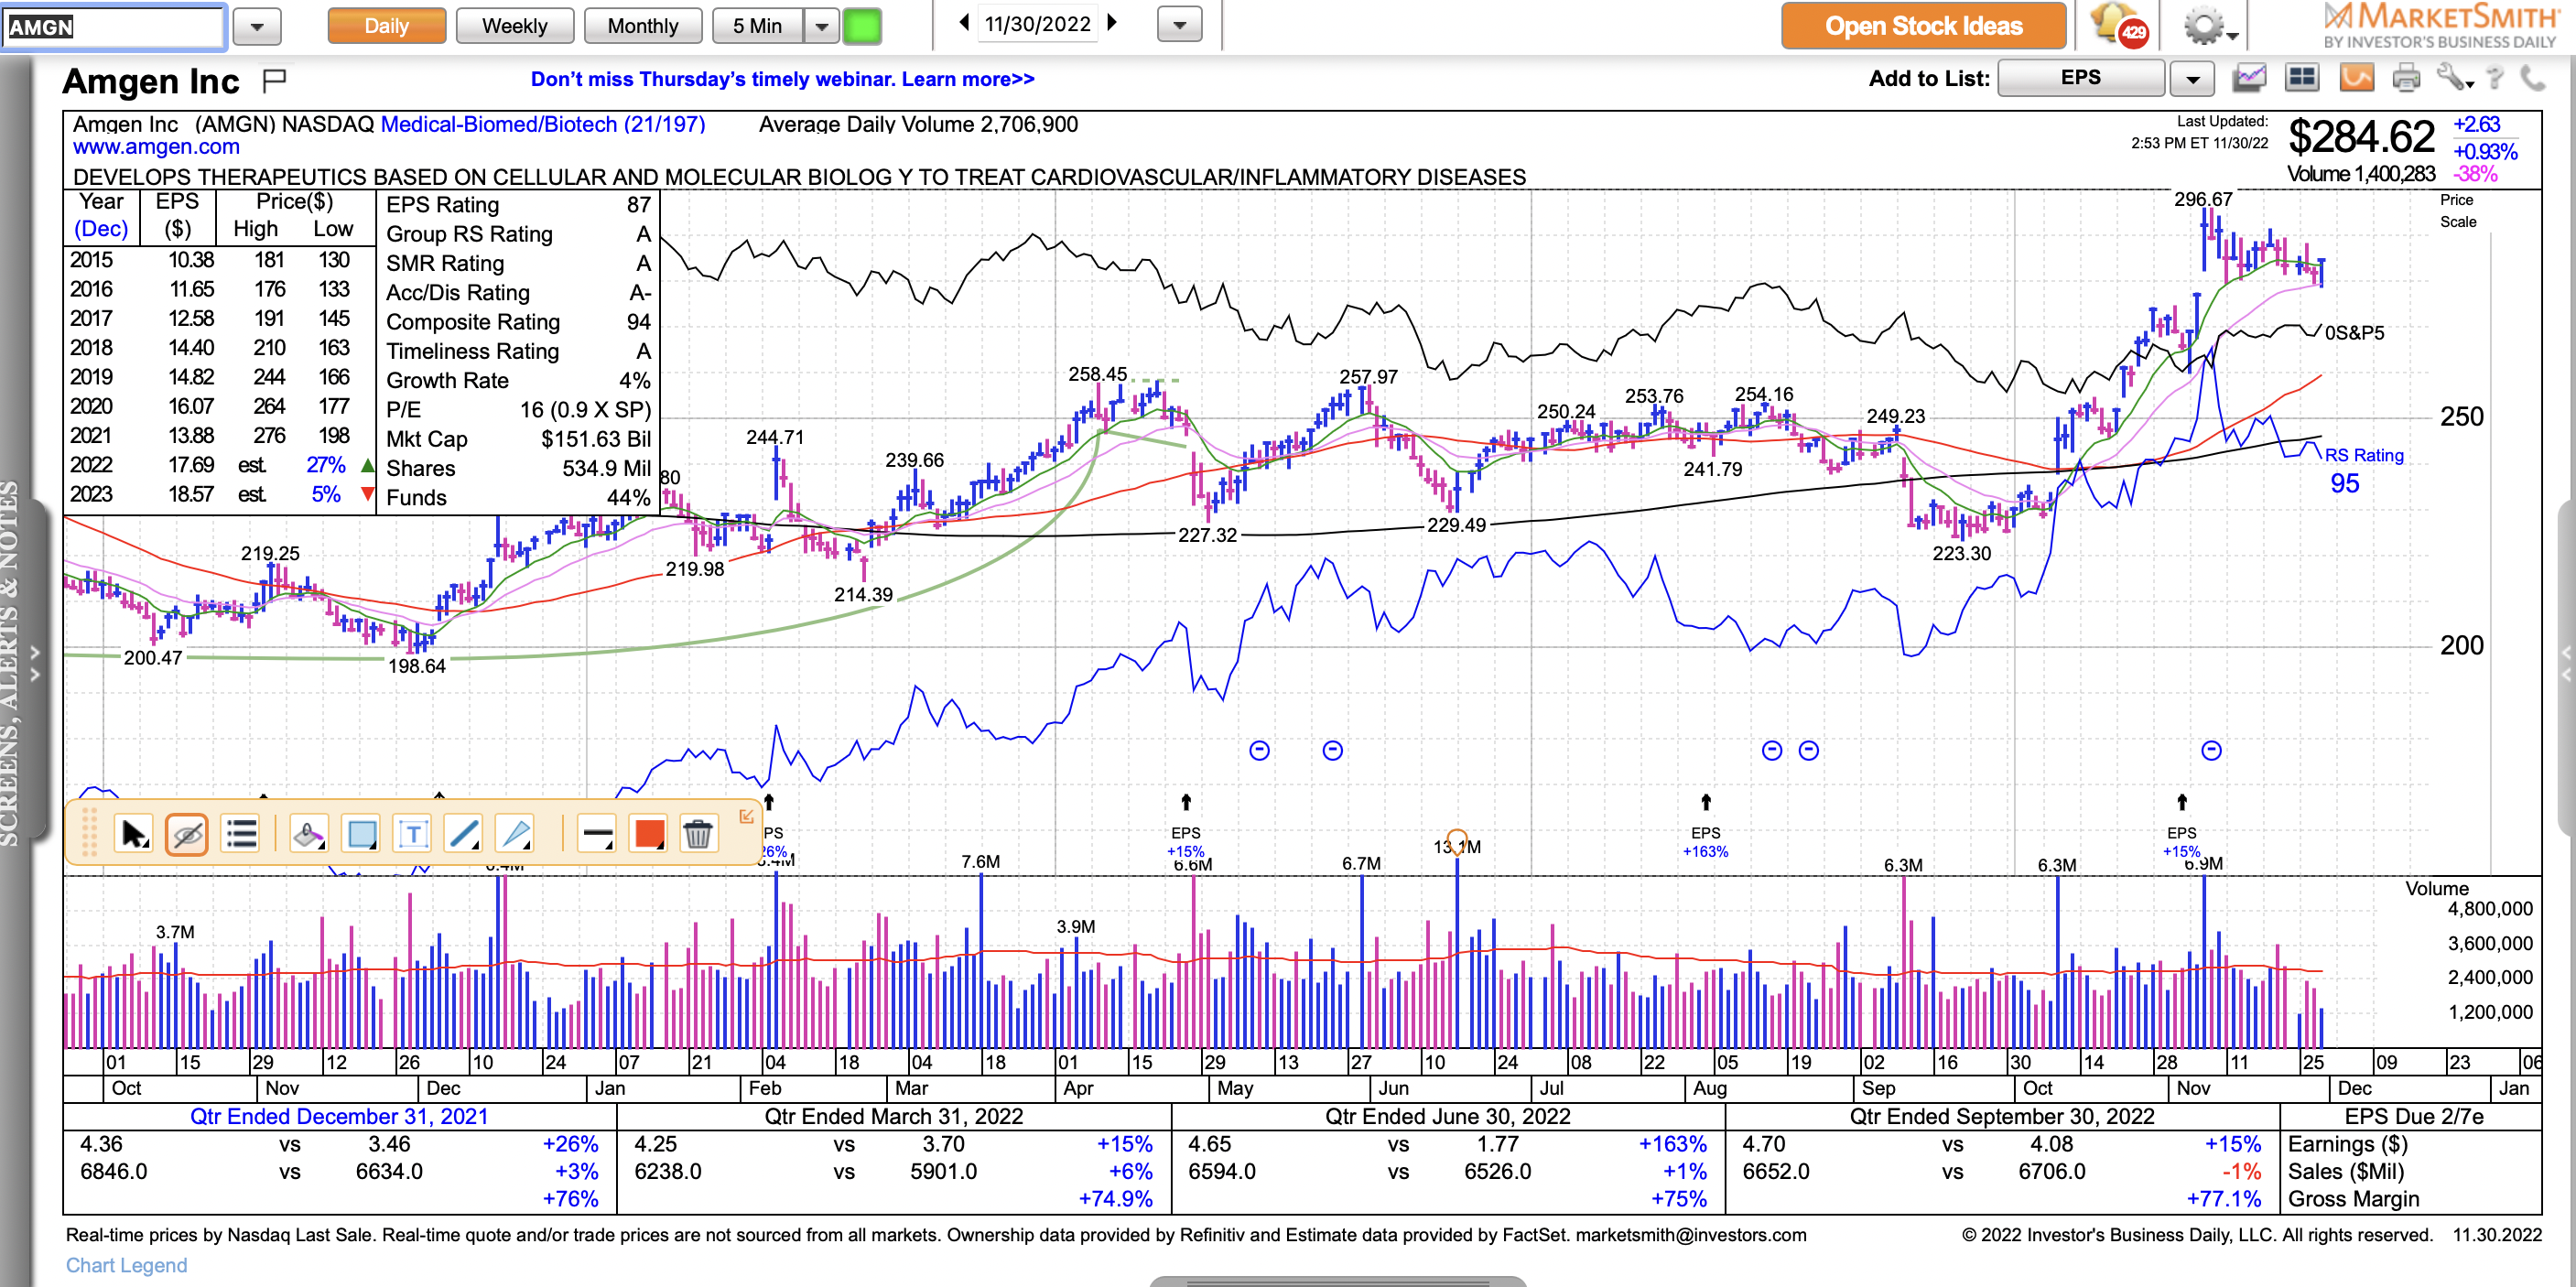Click the 296.67 price high label
Screen dimensions: 2576x1287
point(2202,199)
